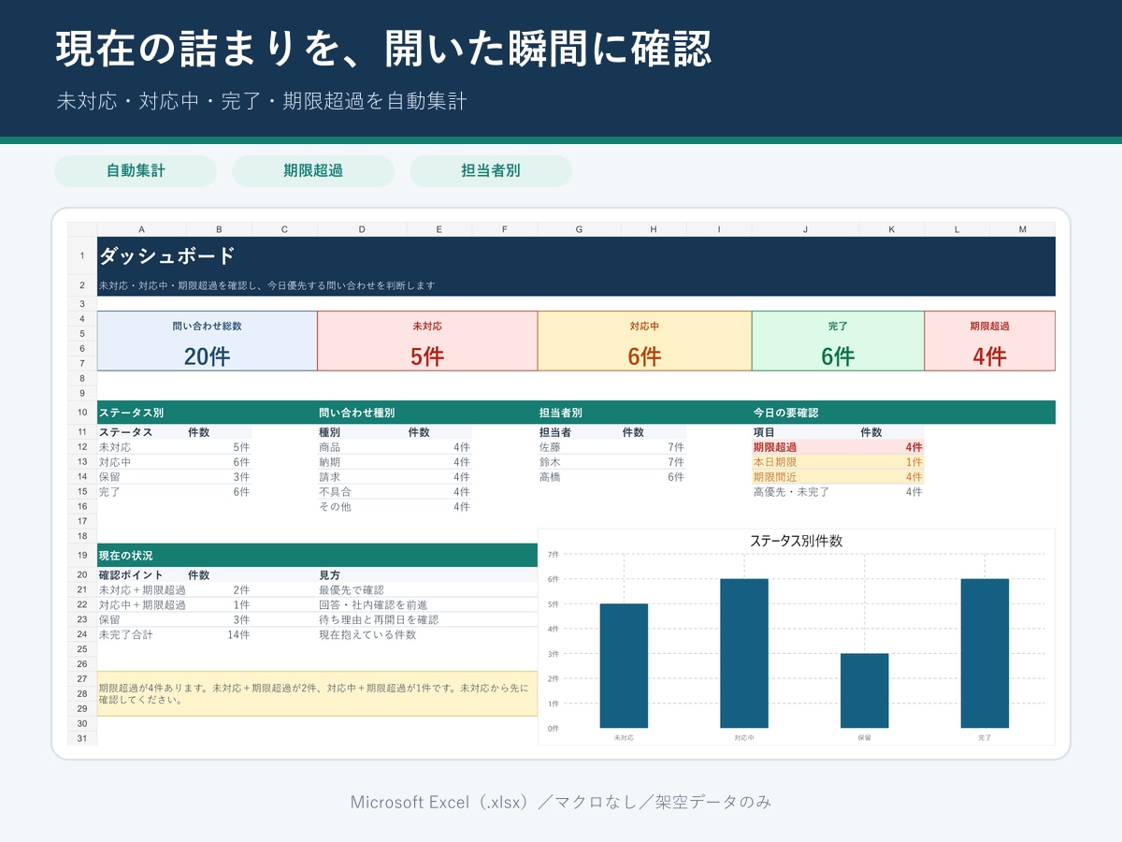Select row header 10
The image size is (1122, 842).
coord(82,413)
